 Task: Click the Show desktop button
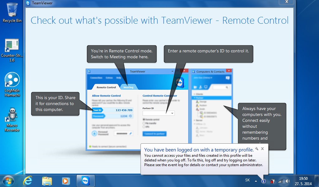point(317,181)
